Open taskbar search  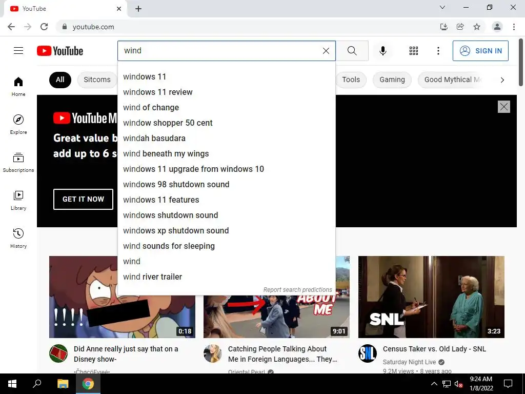pos(37,384)
